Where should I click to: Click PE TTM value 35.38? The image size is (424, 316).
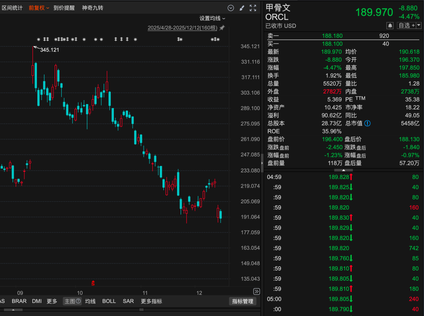pyautogui.click(x=412, y=99)
